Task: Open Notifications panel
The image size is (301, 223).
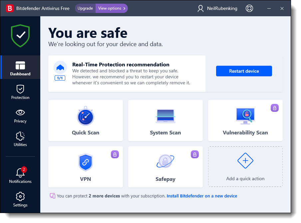Action: click(20, 175)
